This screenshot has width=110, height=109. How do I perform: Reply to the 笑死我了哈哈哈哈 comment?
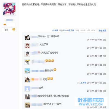coord(105,56)
